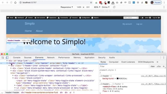
Task: Select the header.l-header breadcrumb
Action: coord(12,92)
